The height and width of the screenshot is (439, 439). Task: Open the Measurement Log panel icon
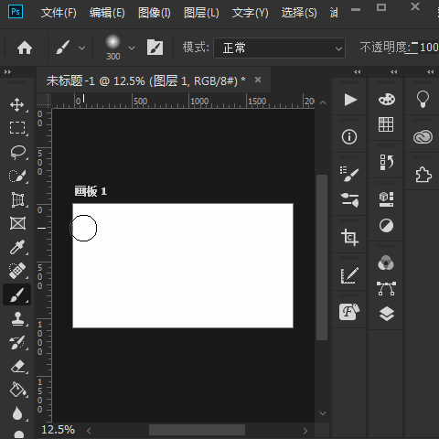coord(349,275)
